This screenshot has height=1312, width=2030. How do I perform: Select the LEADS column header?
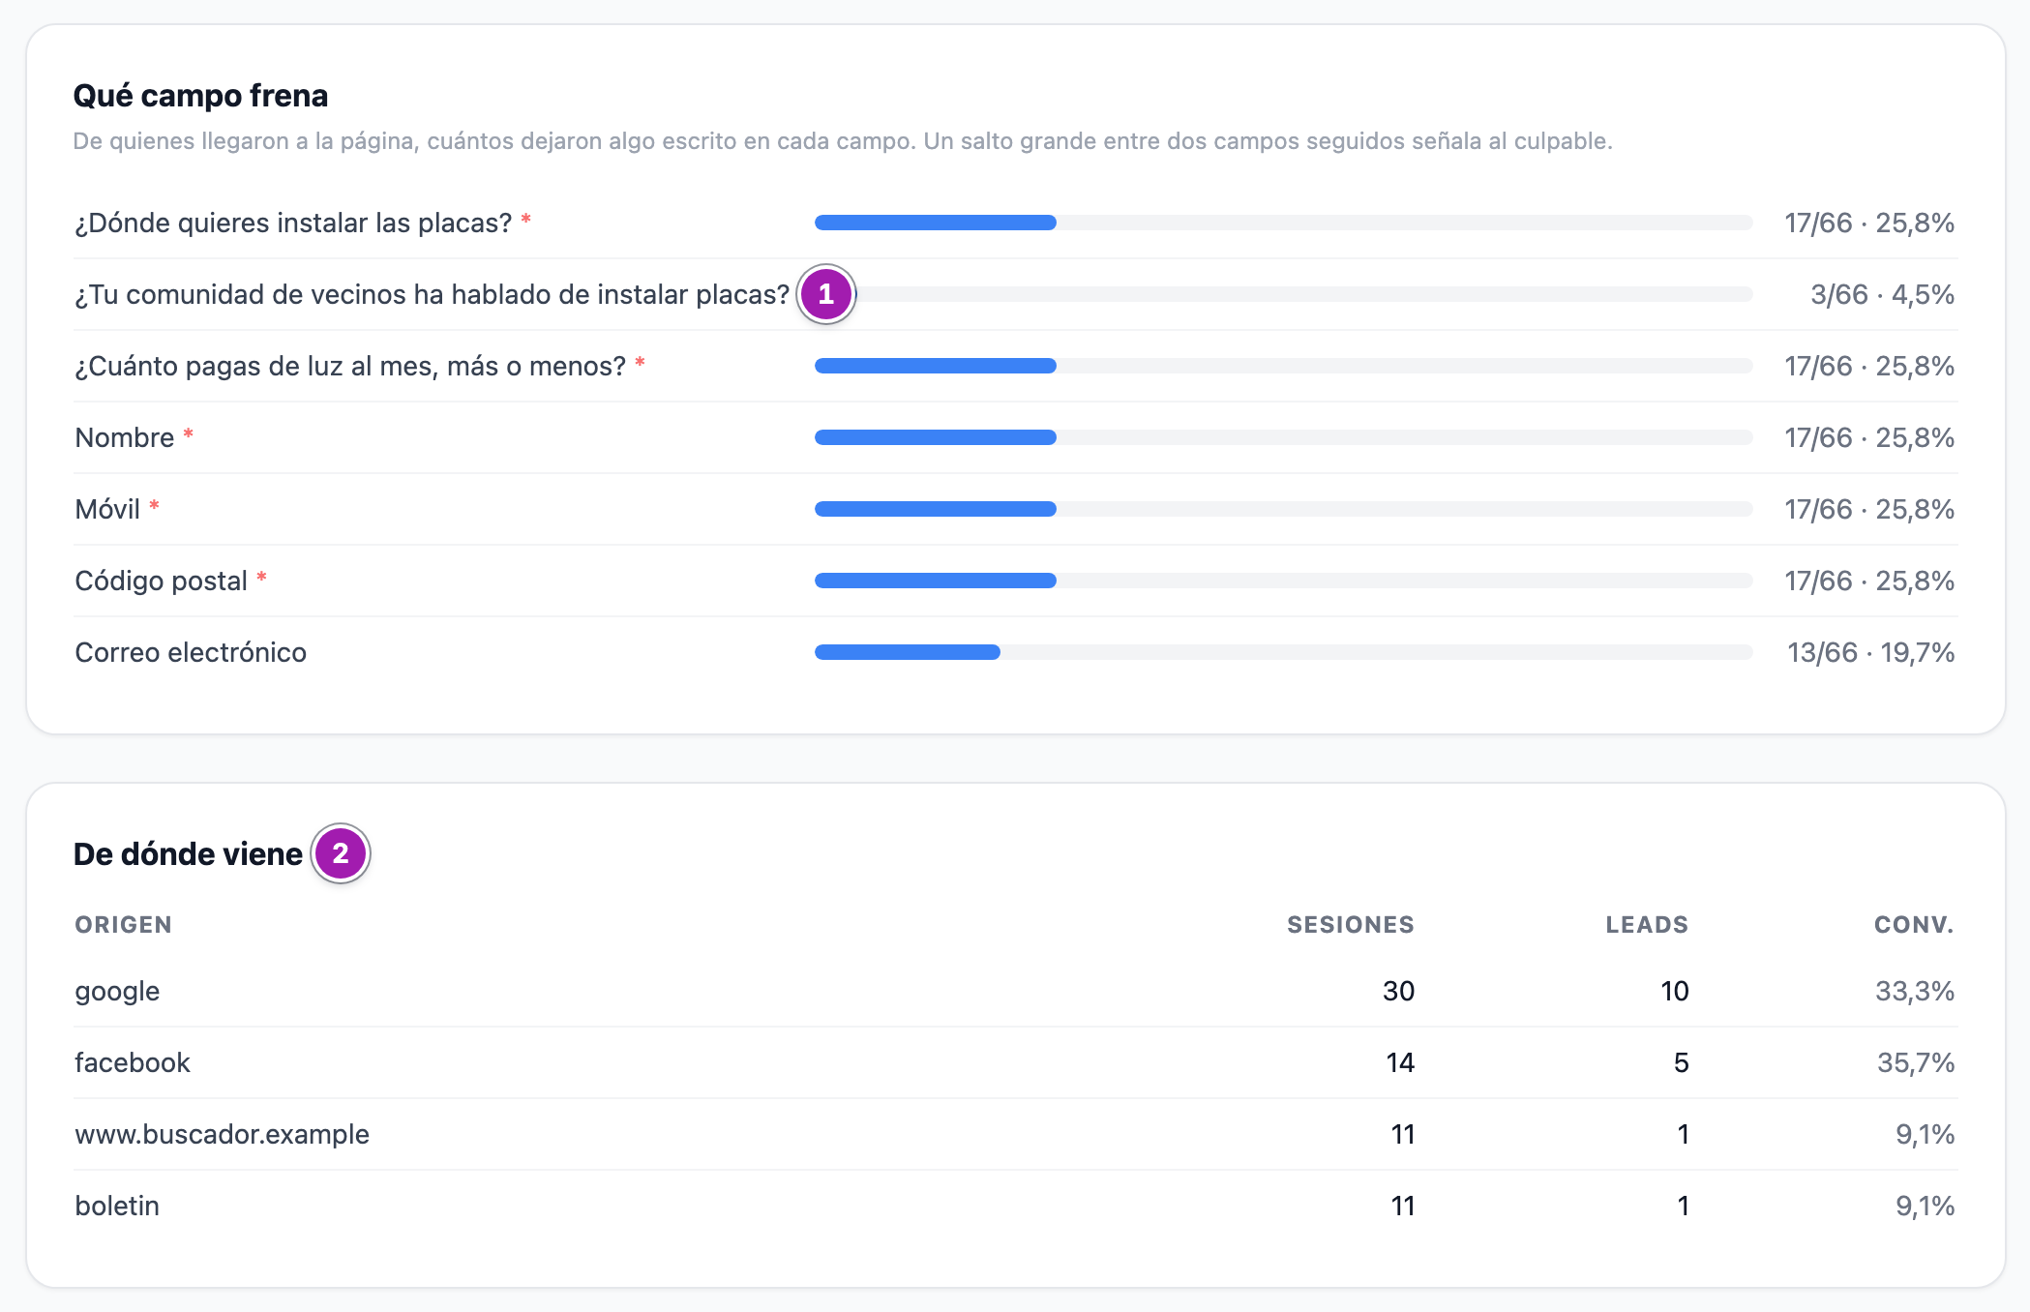tap(1647, 925)
